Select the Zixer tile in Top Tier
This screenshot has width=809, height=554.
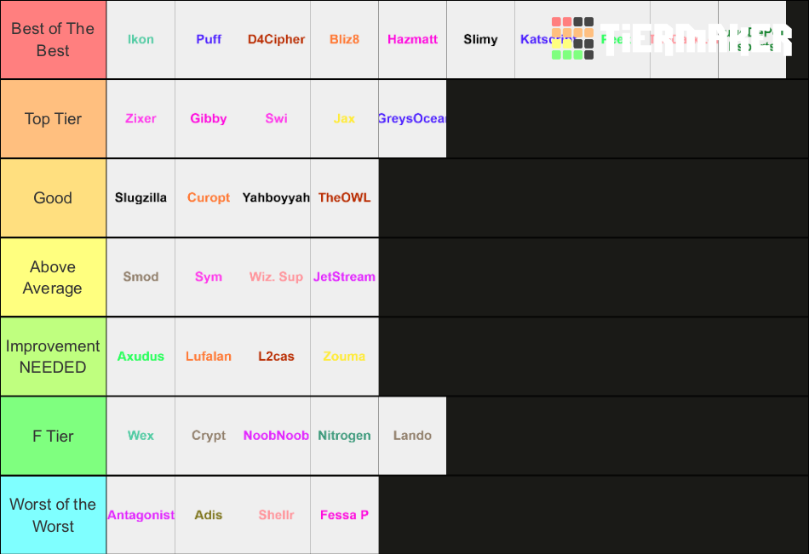click(x=141, y=118)
